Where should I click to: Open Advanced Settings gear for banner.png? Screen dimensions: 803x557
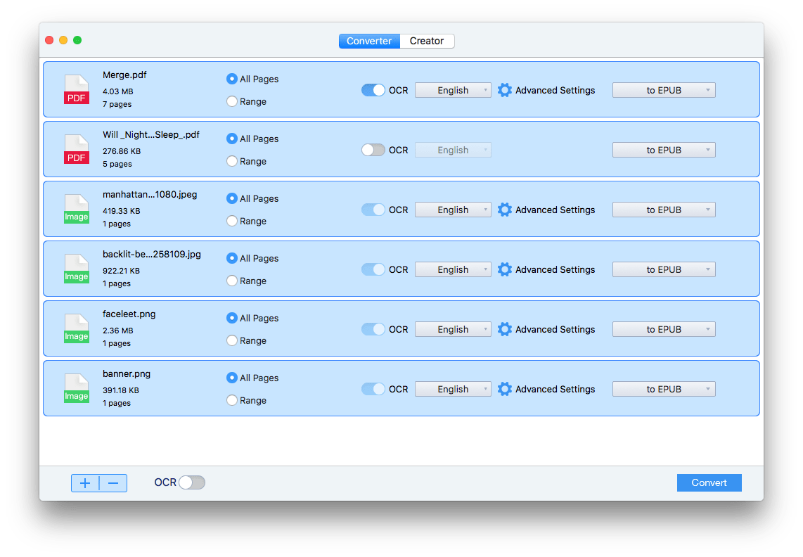[x=504, y=389]
